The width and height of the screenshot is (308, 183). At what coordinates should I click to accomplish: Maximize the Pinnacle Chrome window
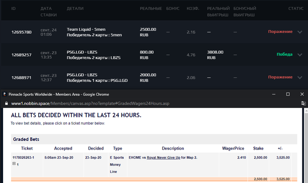click(x=288, y=94)
